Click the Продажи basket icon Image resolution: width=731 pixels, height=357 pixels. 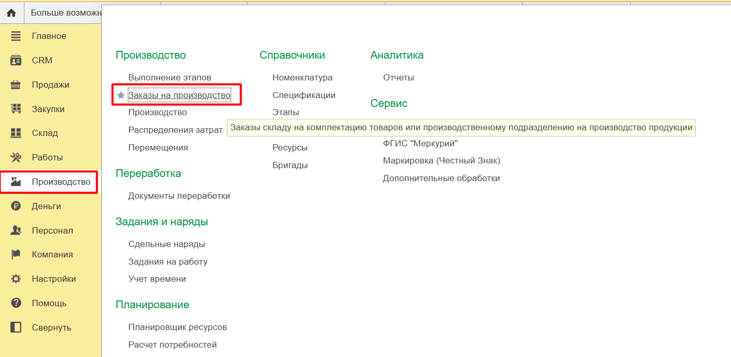[x=16, y=85]
